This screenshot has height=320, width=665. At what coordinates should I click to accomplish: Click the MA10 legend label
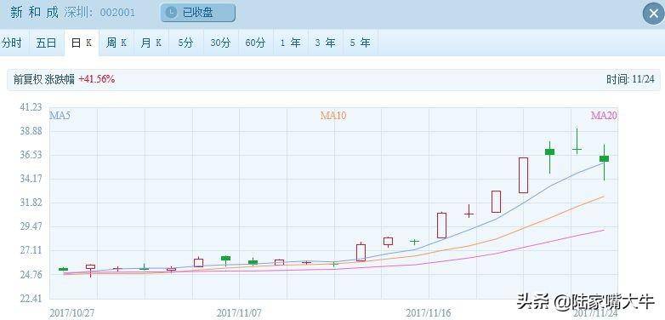(332, 116)
